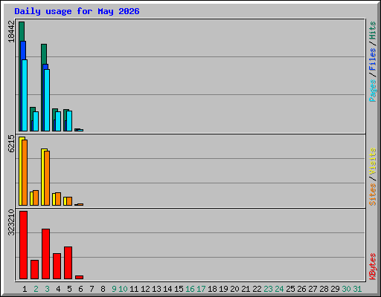Click the day 2 red KBytes bar
381x297 pixels.
click(34, 270)
